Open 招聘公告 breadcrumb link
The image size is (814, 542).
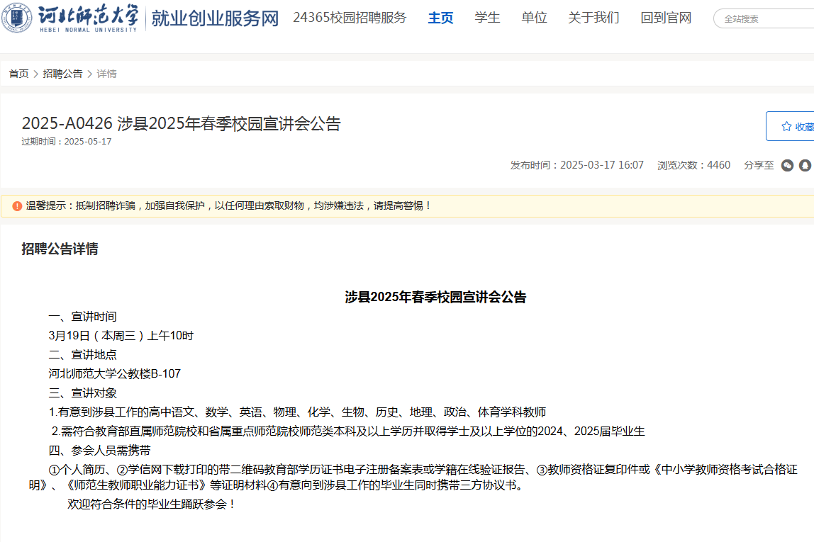pyautogui.click(x=62, y=74)
